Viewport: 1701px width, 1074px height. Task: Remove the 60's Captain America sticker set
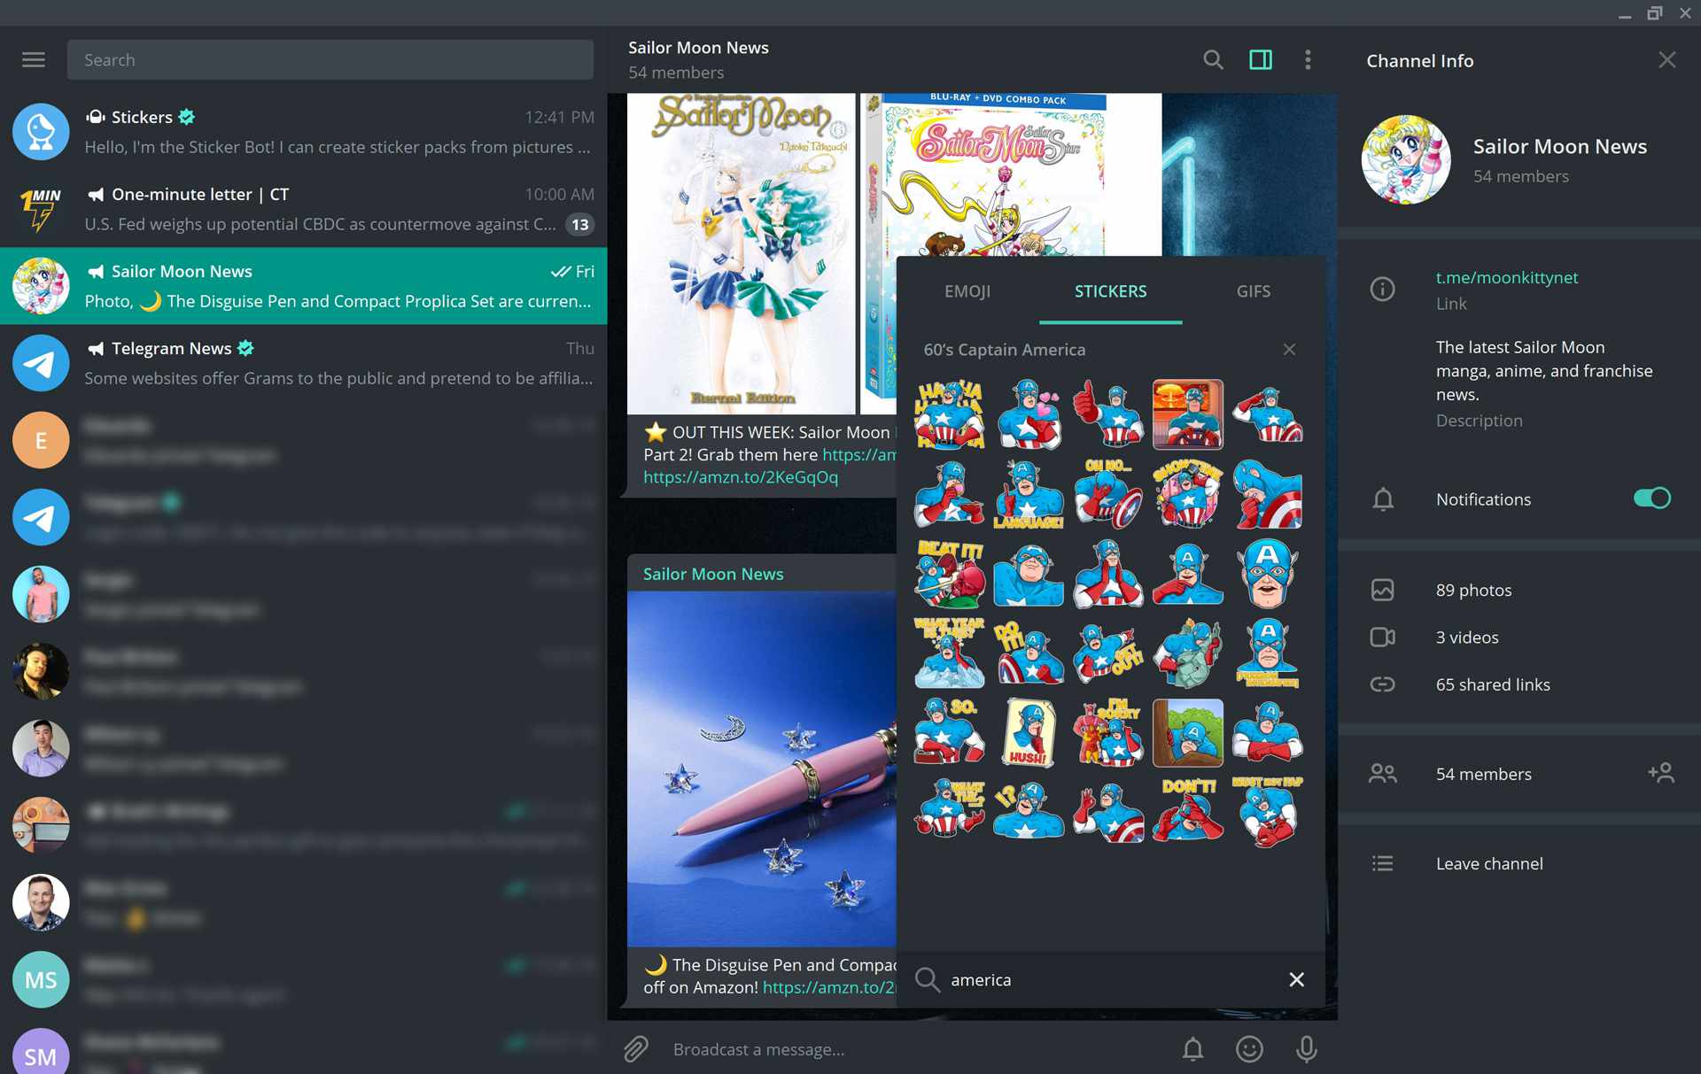1289,349
